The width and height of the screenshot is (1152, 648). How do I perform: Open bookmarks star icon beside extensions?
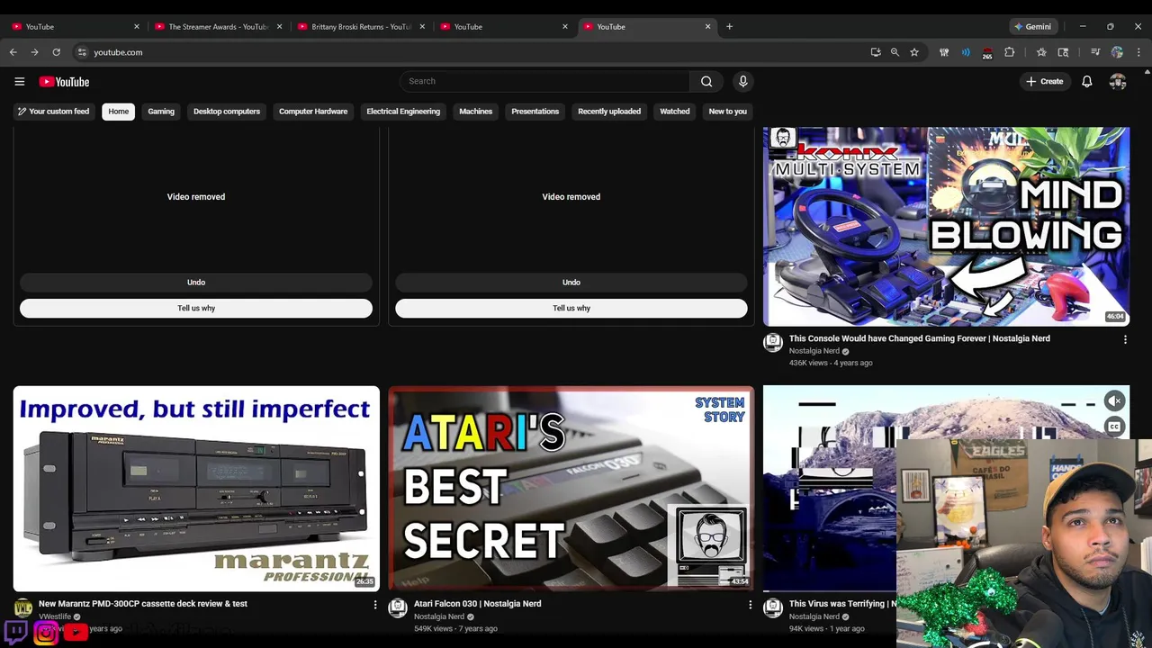pos(1041,52)
